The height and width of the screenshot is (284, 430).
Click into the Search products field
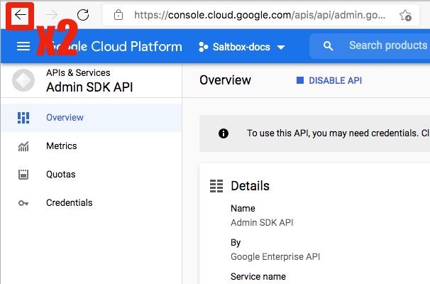387,46
